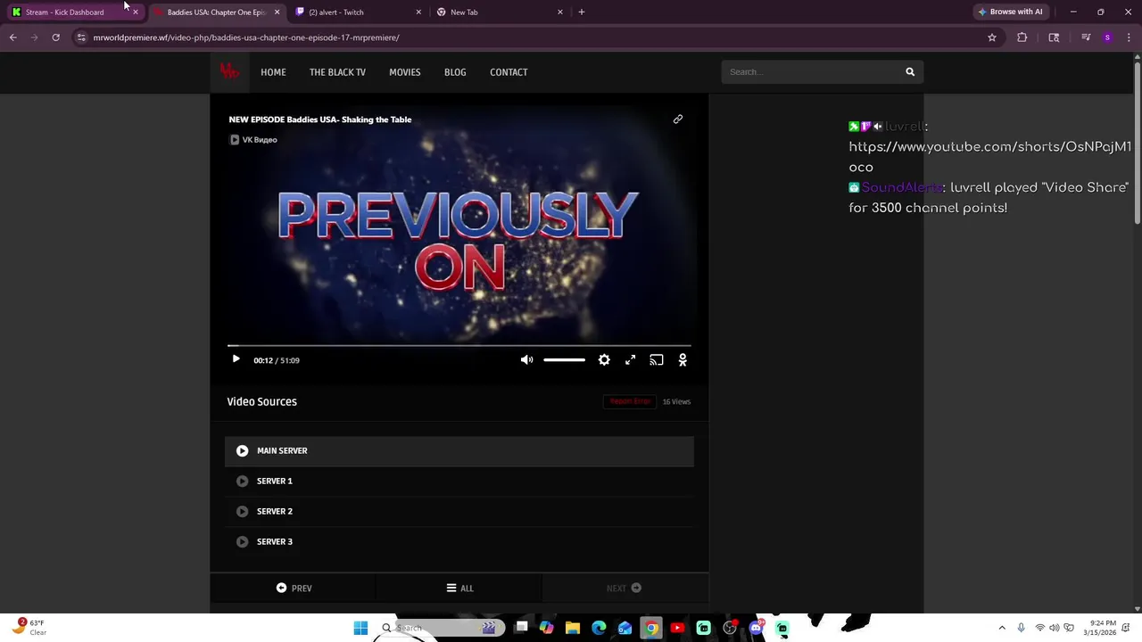Reload the current page
The width and height of the screenshot is (1142, 642).
click(55, 37)
